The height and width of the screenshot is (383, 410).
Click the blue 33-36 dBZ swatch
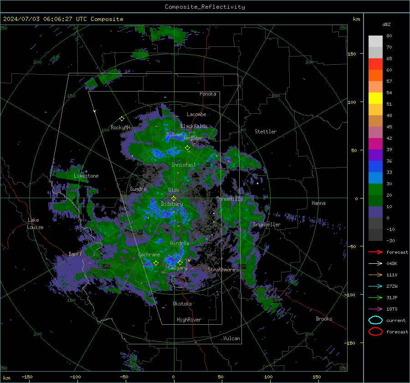click(375, 167)
